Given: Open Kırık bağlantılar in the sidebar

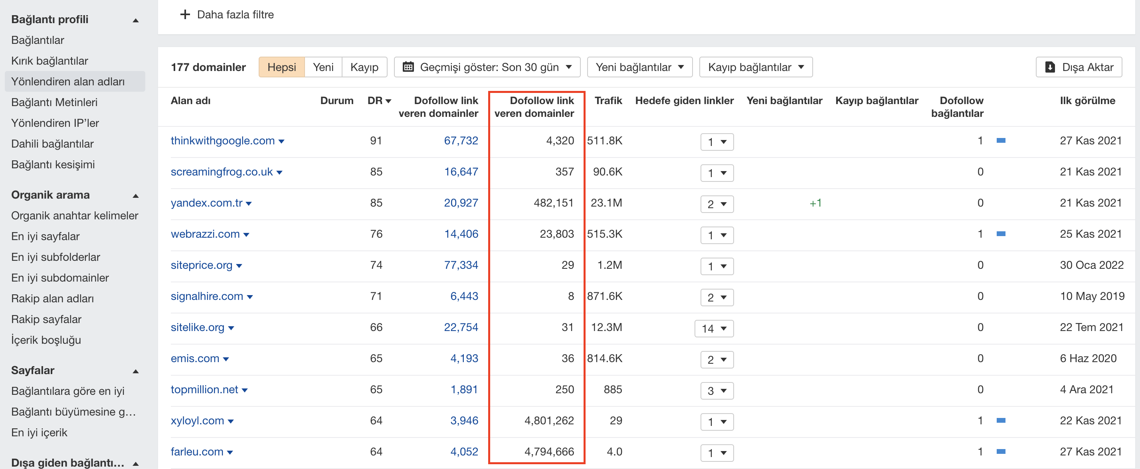Looking at the screenshot, I should [49, 61].
